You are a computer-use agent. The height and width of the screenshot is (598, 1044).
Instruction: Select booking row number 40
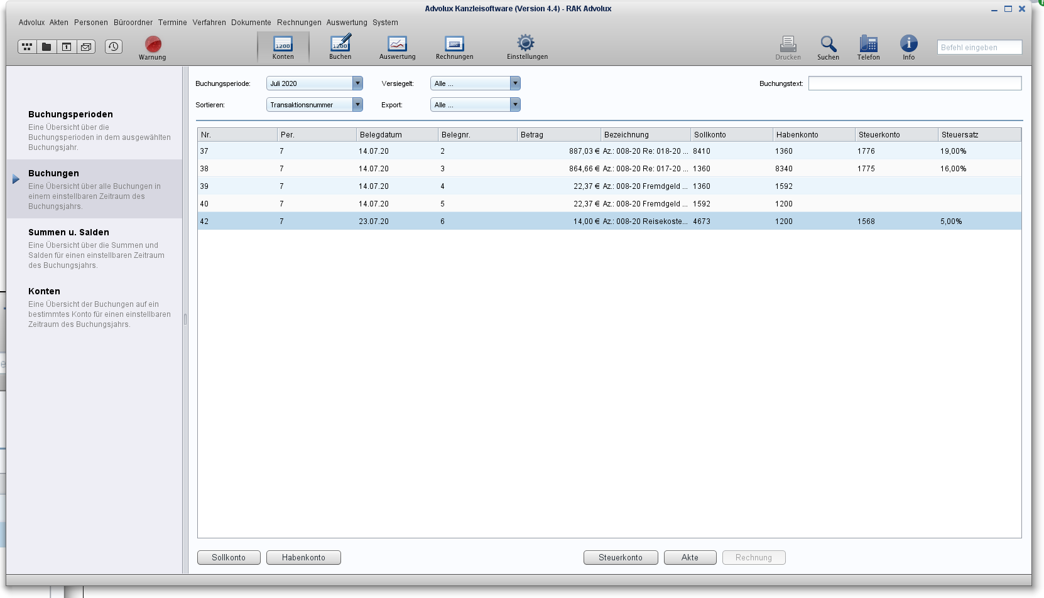pos(609,204)
